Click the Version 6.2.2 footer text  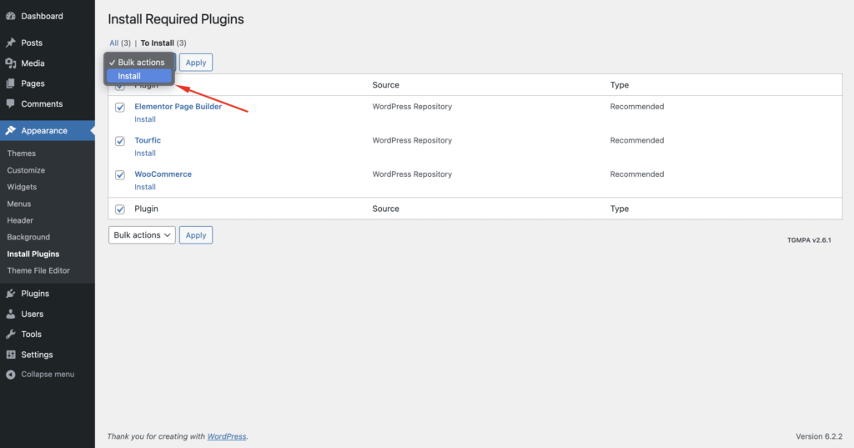pos(819,436)
